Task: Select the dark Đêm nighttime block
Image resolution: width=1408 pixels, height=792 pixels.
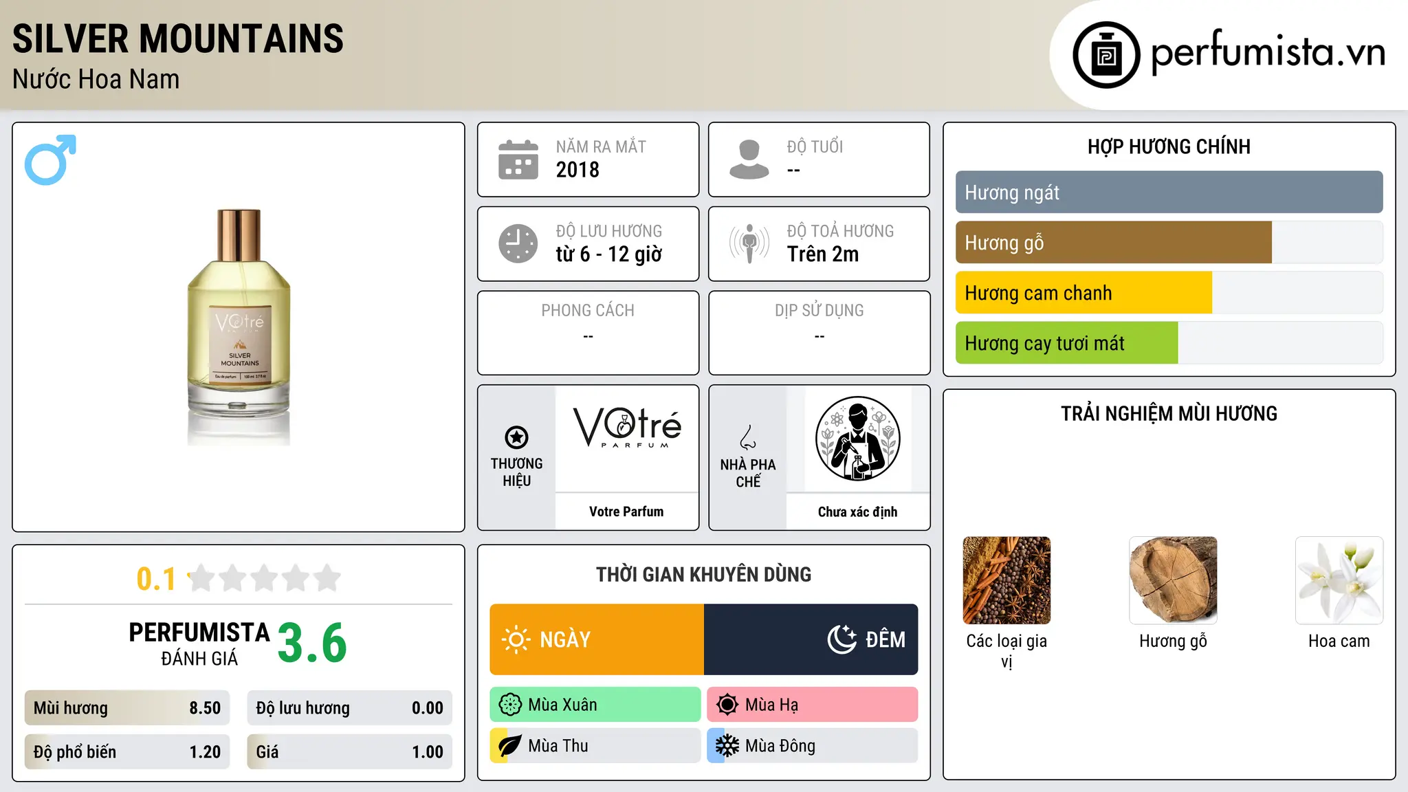Action: point(811,639)
